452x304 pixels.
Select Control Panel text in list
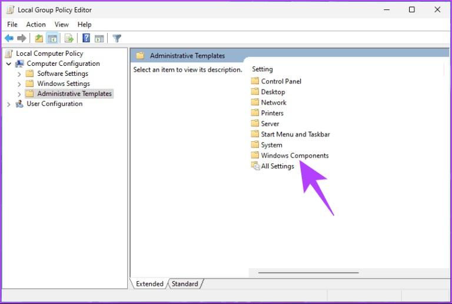click(281, 81)
